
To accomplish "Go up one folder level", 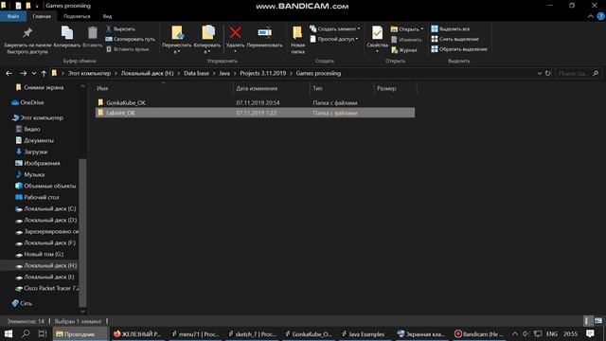I will pos(44,73).
